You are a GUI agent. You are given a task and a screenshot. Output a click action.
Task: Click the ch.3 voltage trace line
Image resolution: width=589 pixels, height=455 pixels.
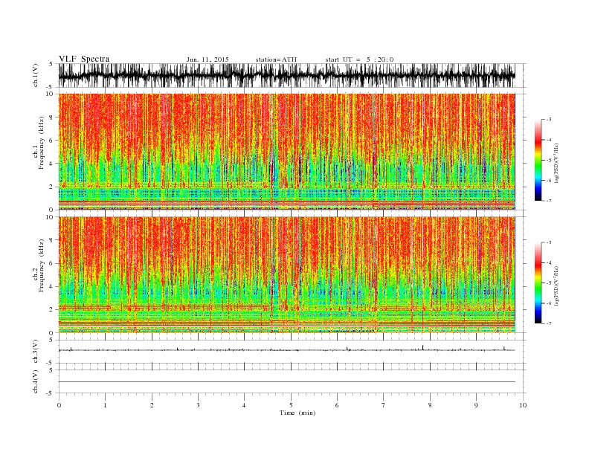point(286,350)
